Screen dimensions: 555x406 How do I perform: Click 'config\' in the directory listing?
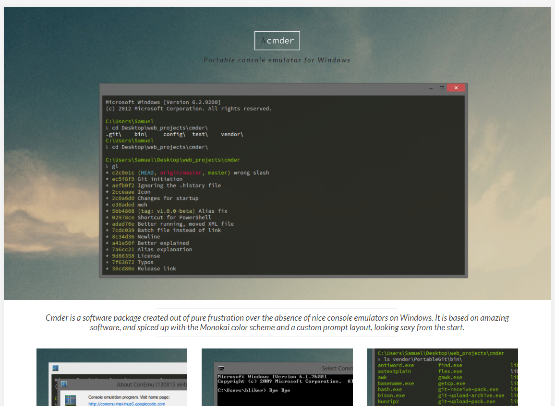pos(174,134)
